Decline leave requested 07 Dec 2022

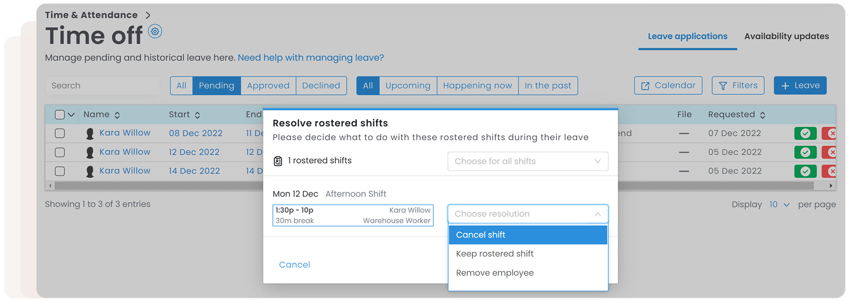(831, 133)
